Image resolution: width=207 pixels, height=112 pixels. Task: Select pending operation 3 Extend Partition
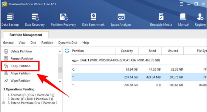click(33, 103)
